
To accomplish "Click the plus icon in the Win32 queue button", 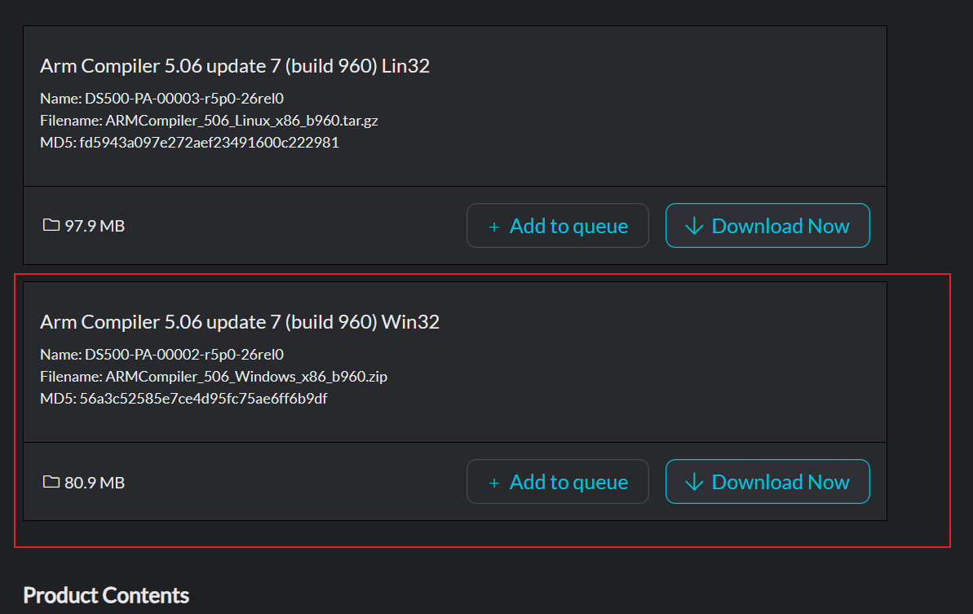I will click(493, 484).
